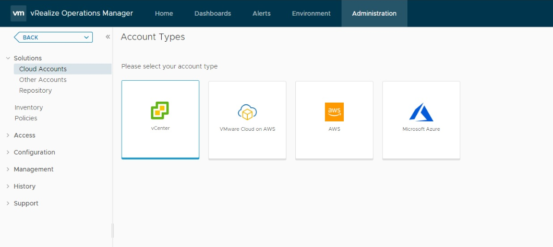This screenshot has height=247, width=553.
Task: Click the AWS card label
Action: (x=334, y=129)
